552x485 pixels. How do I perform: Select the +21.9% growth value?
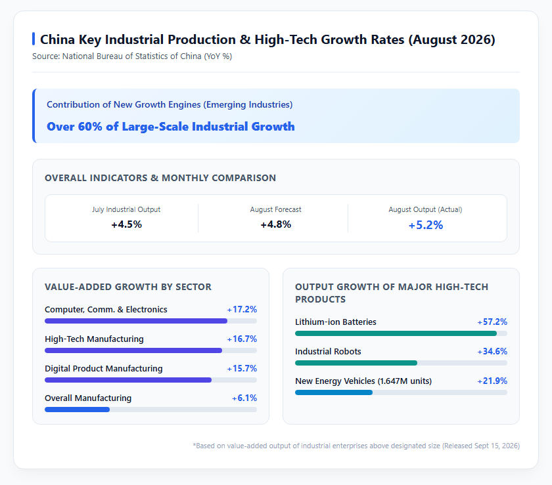[492, 381]
